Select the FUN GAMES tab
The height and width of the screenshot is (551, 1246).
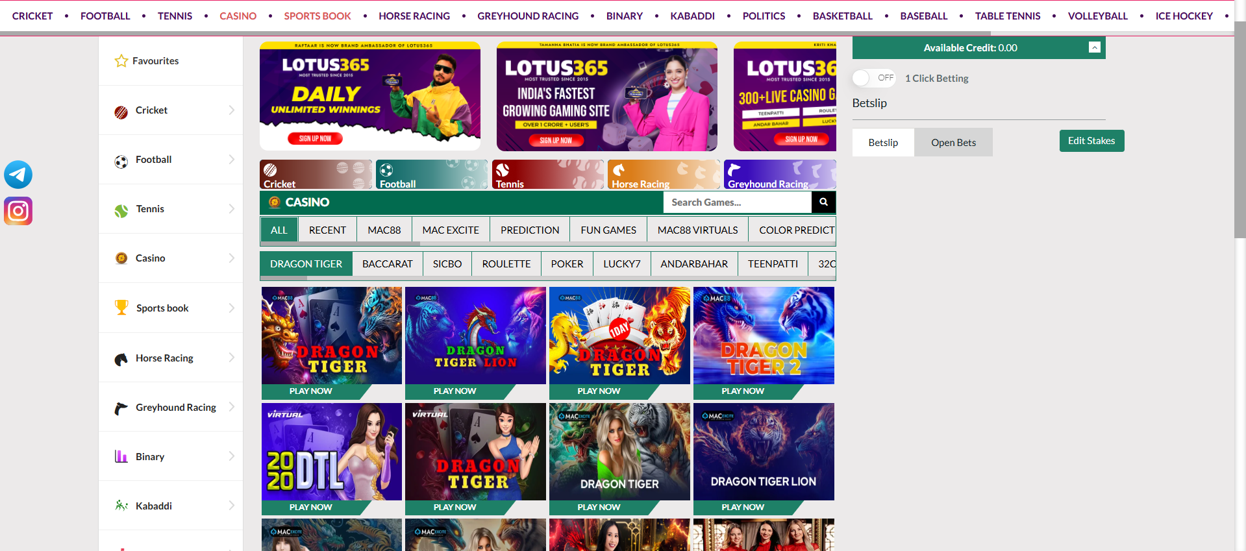pyautogui.click(x=608, y=230)
